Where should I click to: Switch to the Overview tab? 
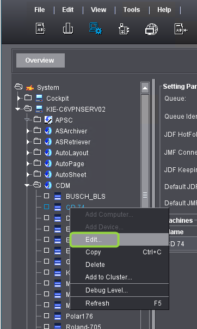pos(40,60)
